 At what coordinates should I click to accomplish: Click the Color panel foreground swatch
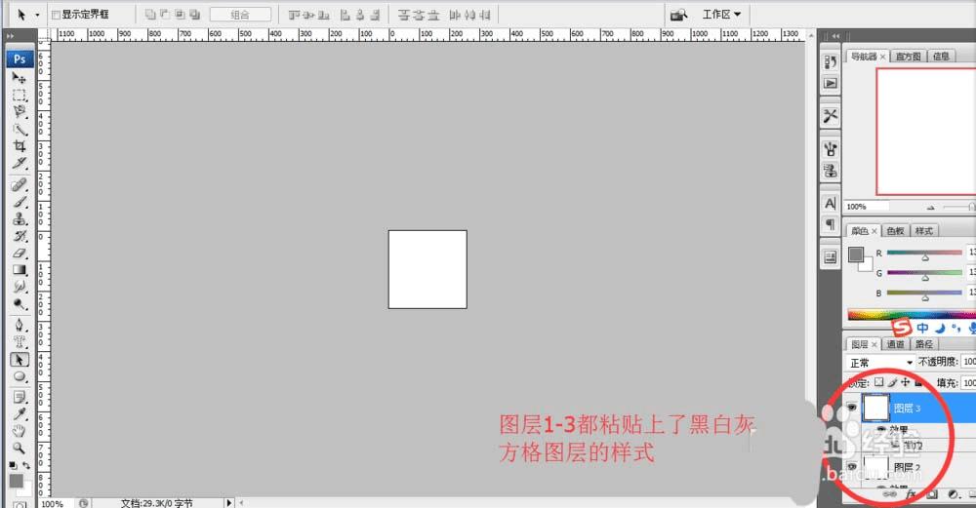point(856,254)
